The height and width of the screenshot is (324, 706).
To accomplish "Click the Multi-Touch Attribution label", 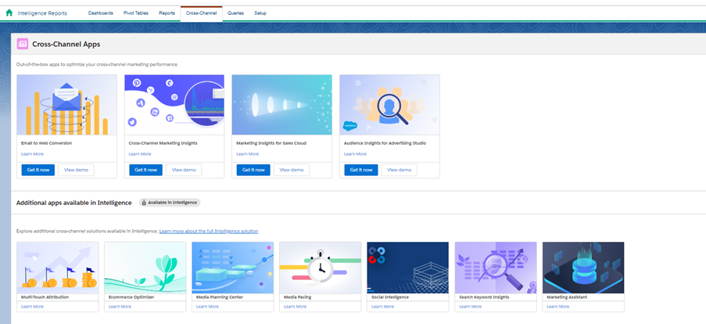I will (45, 297).
